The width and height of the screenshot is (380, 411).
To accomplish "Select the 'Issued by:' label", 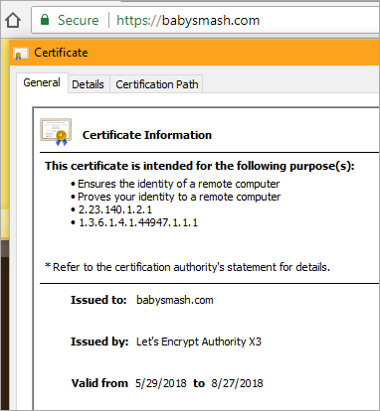I will tap(99, 342).
